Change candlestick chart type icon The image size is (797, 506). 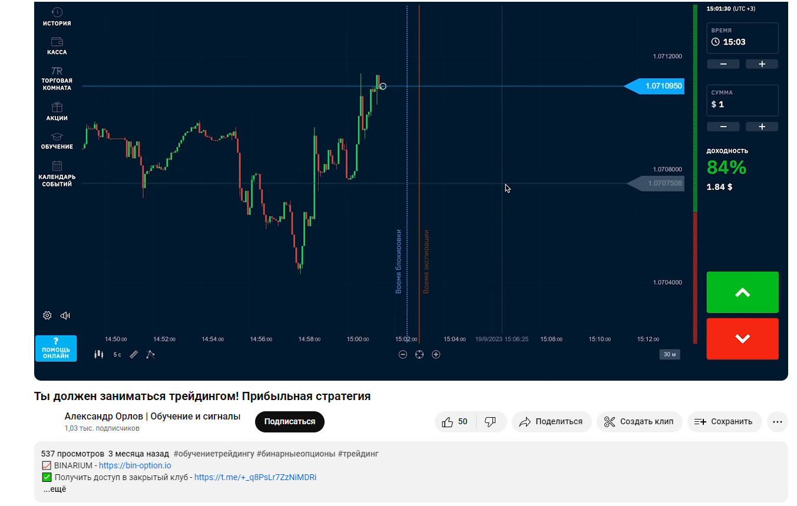99,354
